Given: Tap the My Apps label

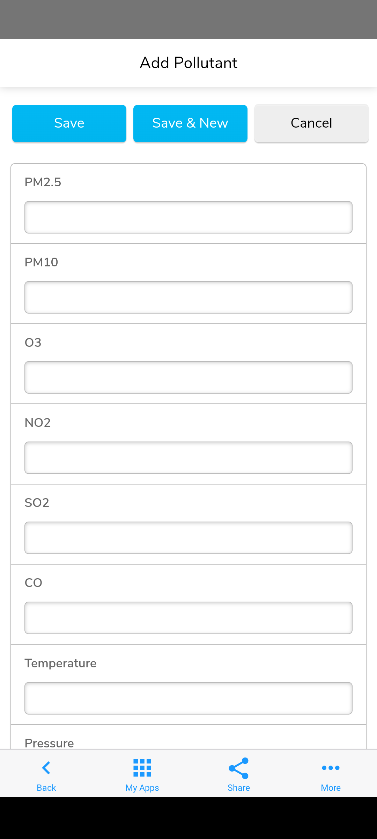Looking at the screenshot, I should (x=142, y=788).
